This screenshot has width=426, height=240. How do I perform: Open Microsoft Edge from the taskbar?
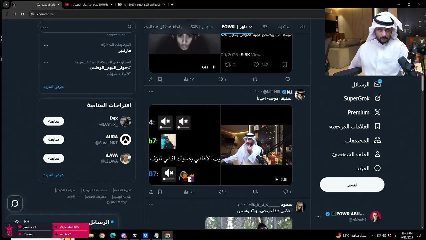[113, 236]
